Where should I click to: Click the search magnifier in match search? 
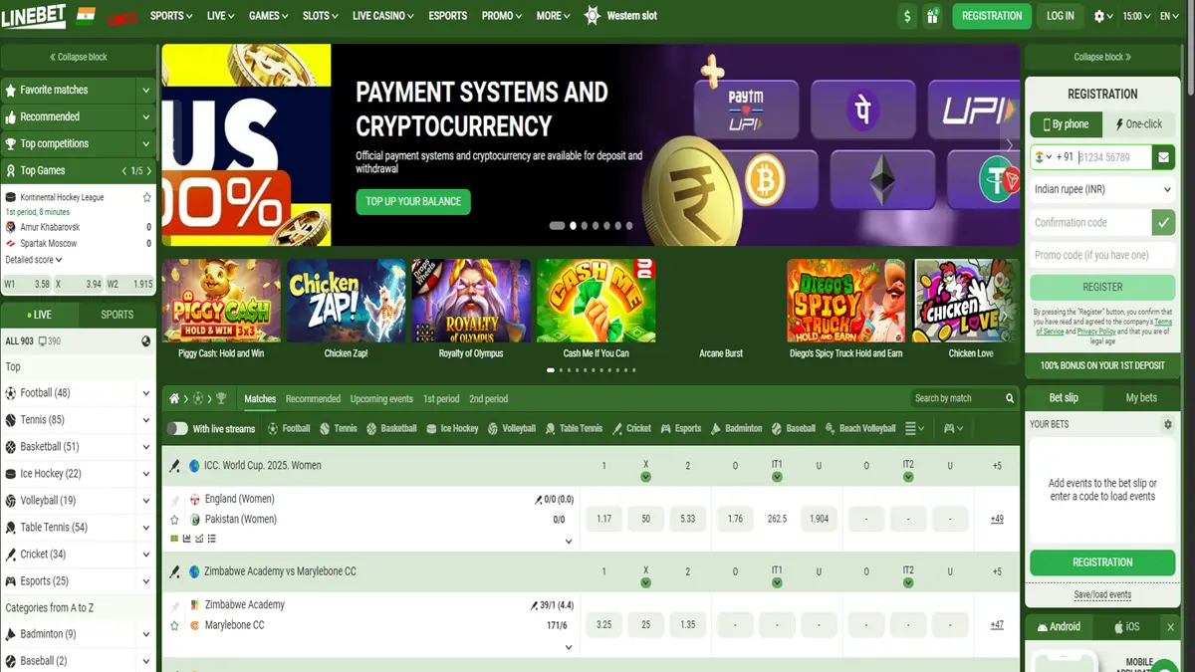click(x=1009, y=399)
